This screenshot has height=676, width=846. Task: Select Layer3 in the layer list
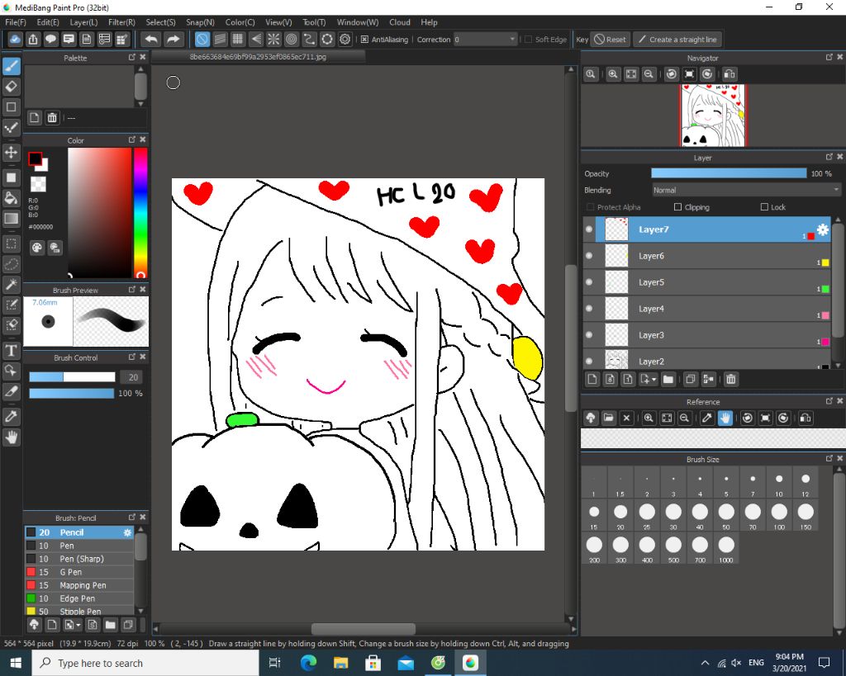coord(707,335)
